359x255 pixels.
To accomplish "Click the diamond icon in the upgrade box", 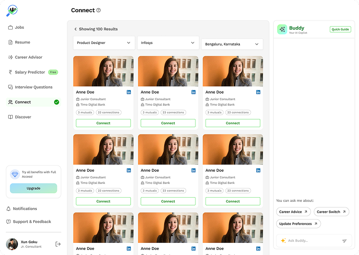I will coord(15,174).
